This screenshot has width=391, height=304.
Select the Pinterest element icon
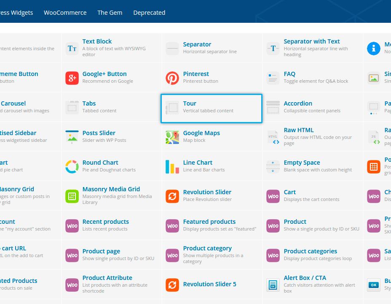[172, 78]
